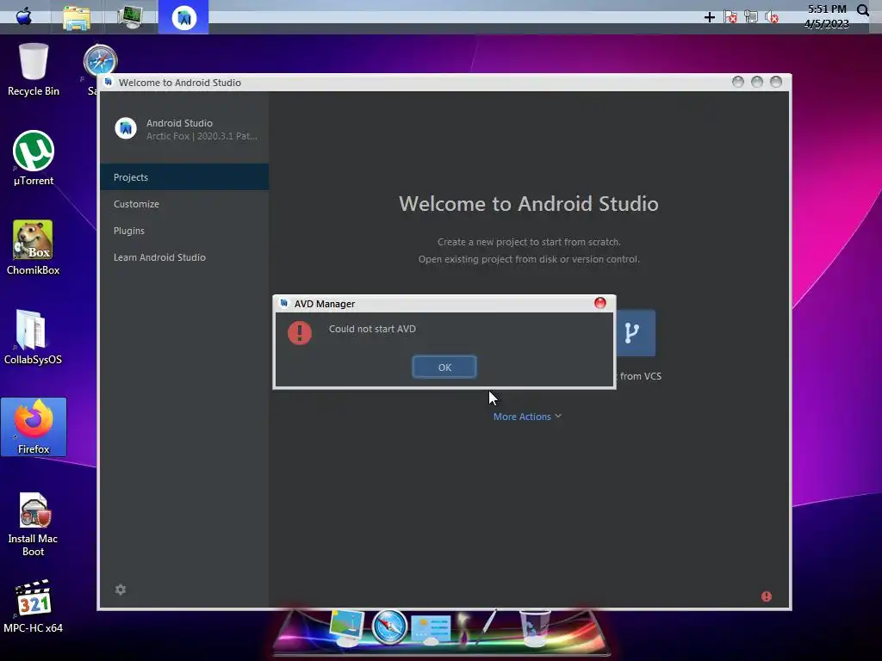The image size is (882, 661).
Task: Open the trash can icon in the dock
Action: (x=534, y=627)
